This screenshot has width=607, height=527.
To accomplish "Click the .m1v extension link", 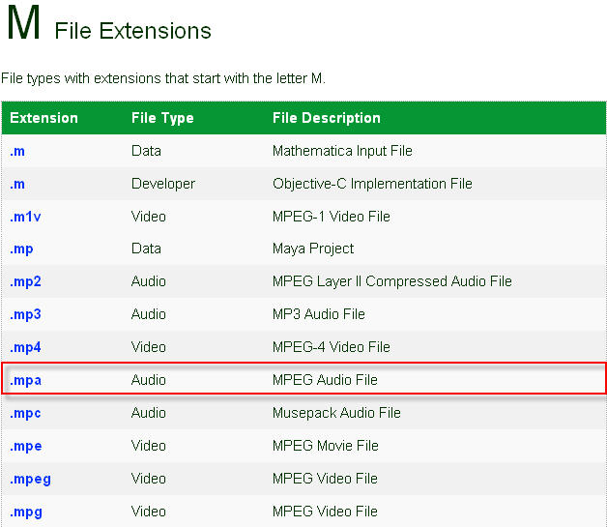I will point(25,217).
